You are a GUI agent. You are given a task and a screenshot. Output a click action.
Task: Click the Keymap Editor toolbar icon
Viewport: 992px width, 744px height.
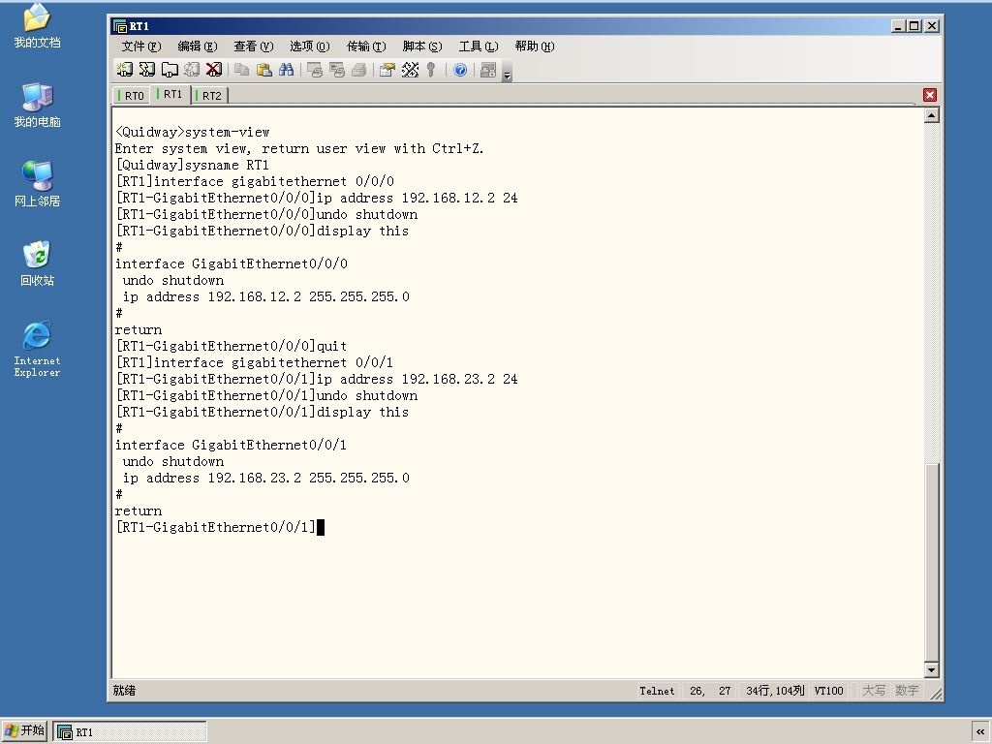[x=410, y=70]
